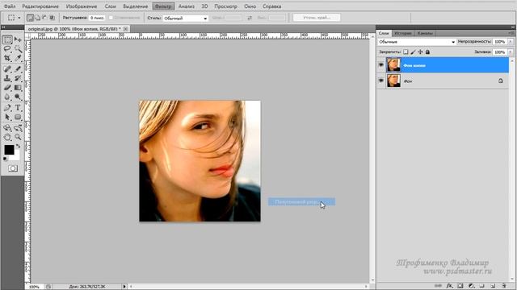Screen dimensions: 517x290
Task: Select the Blur tool
Action: tap(7, 97)
